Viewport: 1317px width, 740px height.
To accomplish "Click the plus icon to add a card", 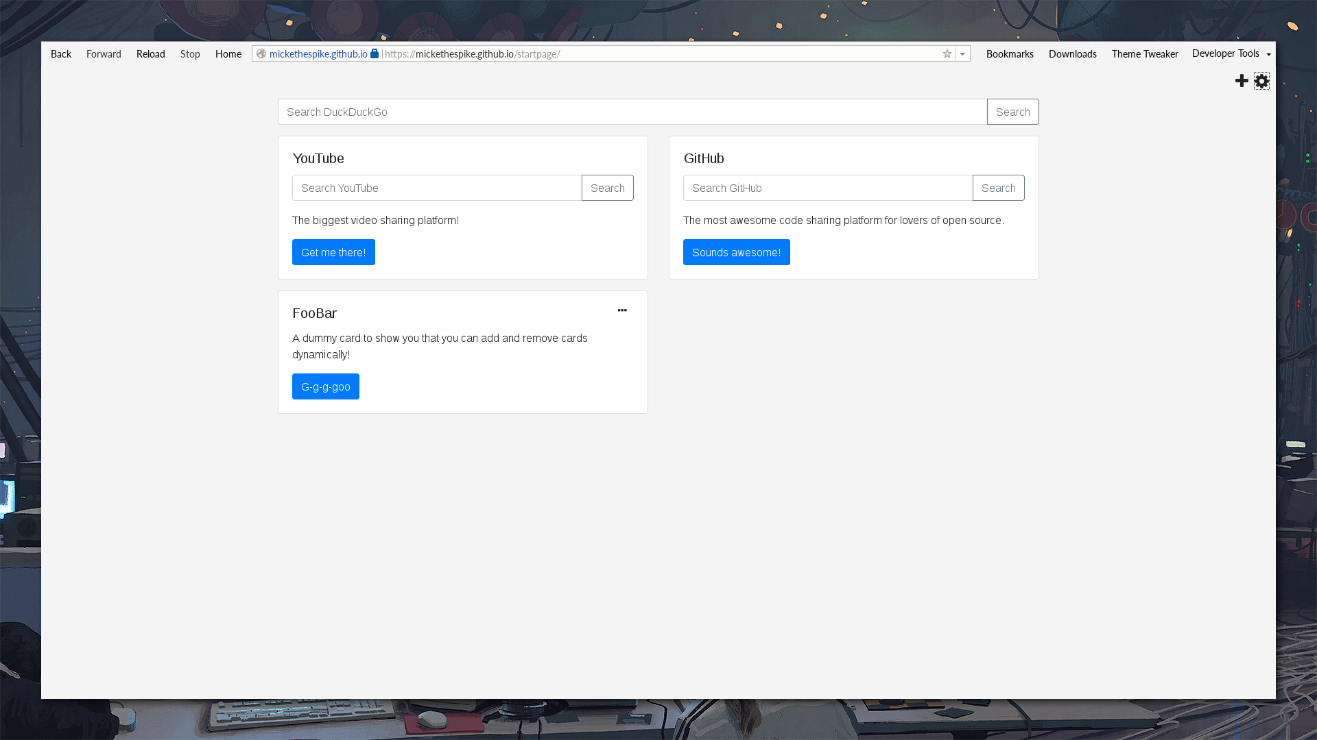I will click(x=1242, y=81).
